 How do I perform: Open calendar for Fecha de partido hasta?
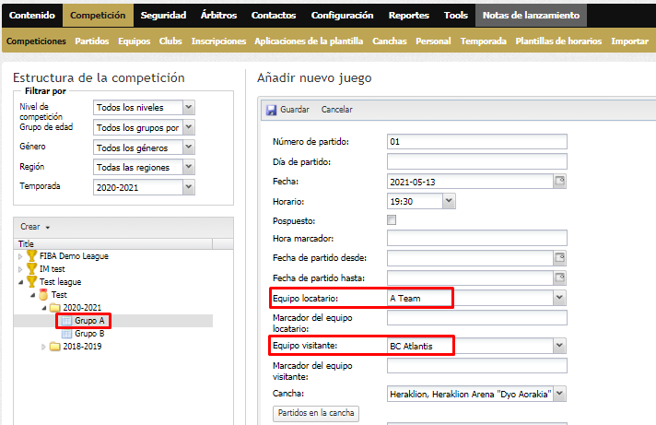560,277
